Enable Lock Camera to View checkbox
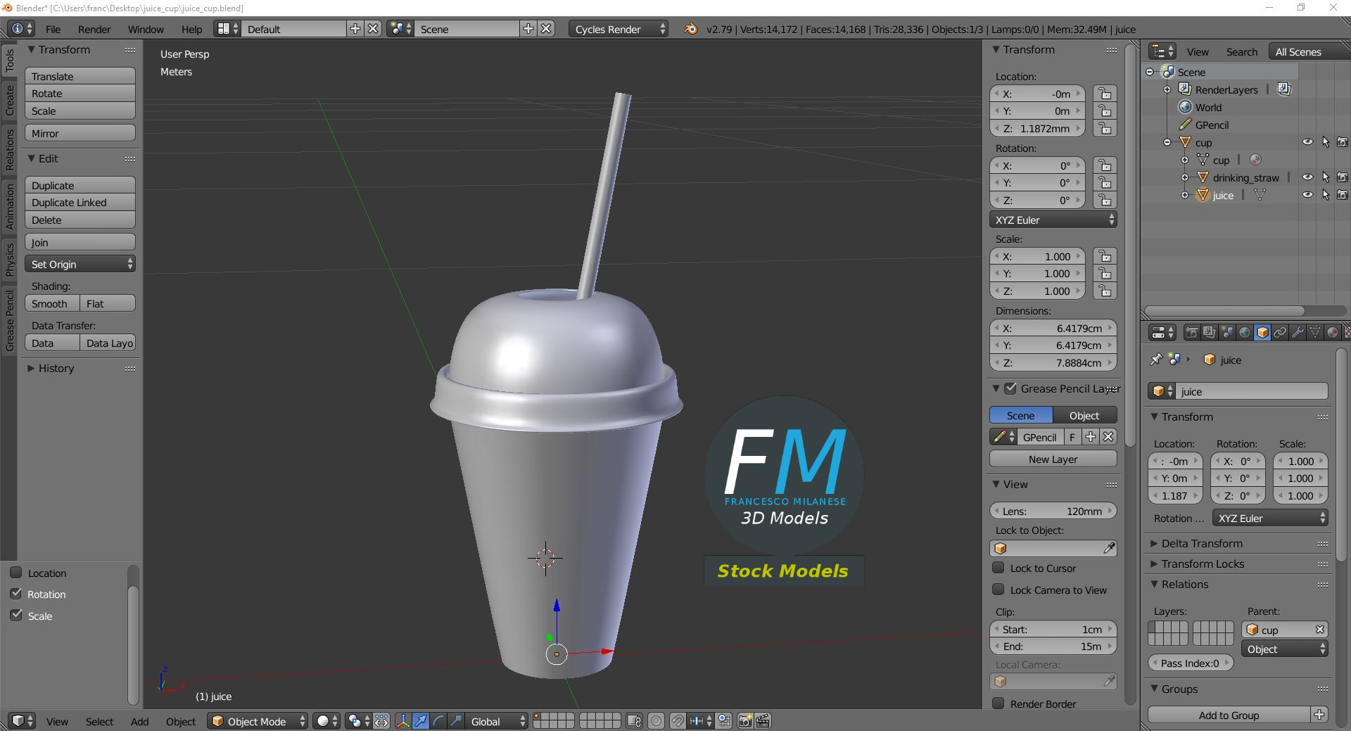This screenshot has width=1351, height=731. 998,590
